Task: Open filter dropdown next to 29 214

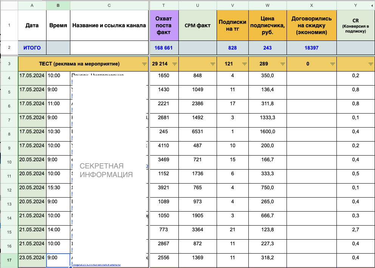Action: 175,64
